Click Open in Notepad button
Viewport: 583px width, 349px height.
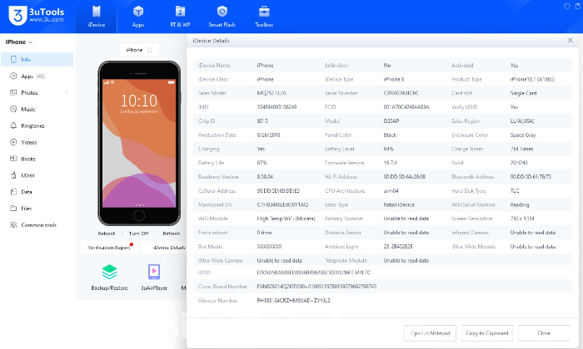(x=431, y=333)
